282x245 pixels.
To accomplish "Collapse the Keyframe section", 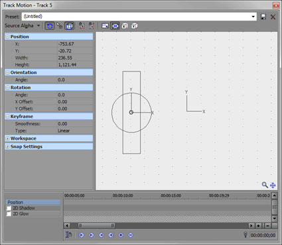I will tap(7, 117).
